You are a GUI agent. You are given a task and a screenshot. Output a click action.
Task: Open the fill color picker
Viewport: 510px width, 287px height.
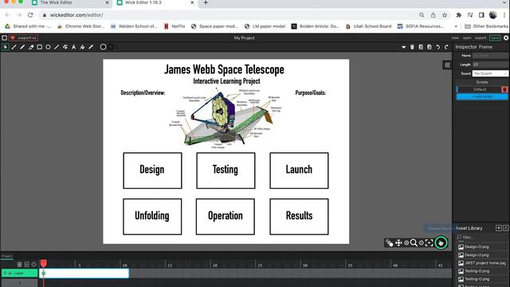pyautogui.click(x=103, y=47)
